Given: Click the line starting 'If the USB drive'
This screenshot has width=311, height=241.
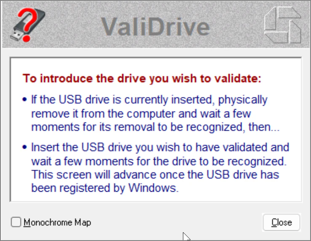Looking at the screenshot, I should tap(149, 100).
